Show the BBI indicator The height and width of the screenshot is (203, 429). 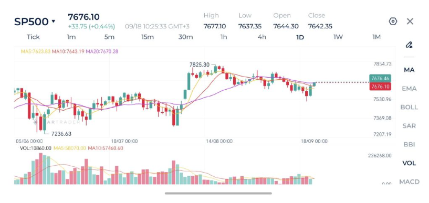coord(409,144)
